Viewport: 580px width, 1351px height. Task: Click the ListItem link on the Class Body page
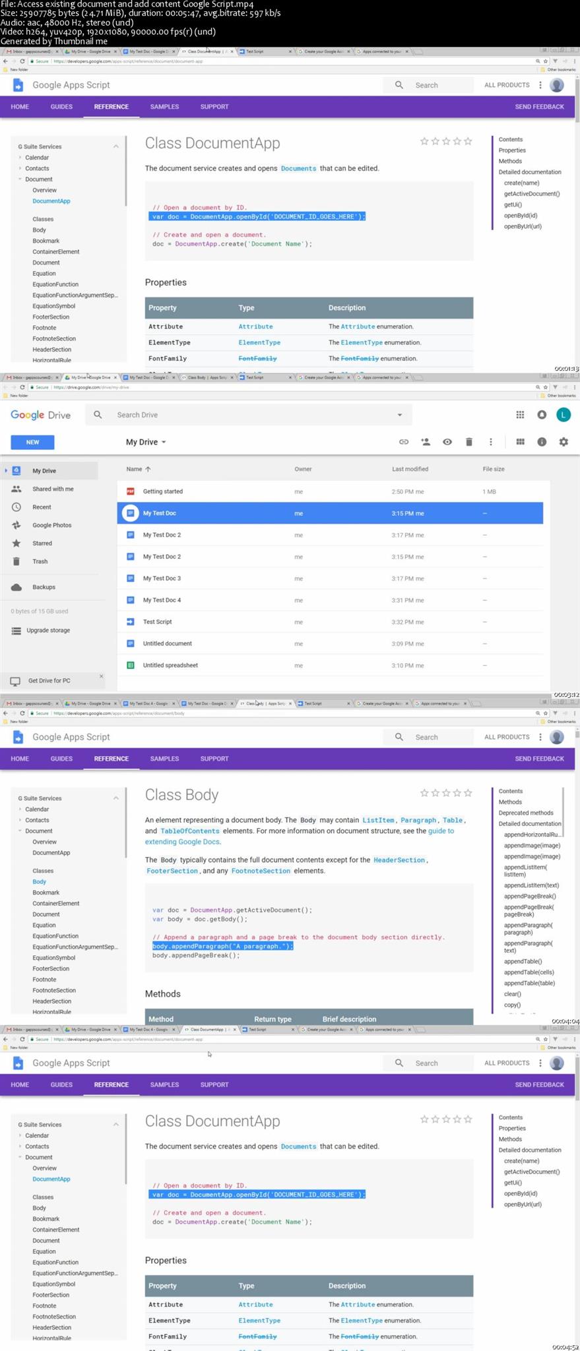click(x=378, y=820)
